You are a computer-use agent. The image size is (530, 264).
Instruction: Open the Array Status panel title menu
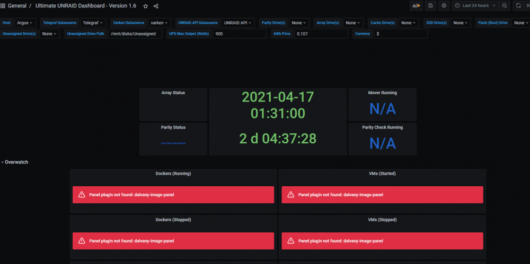click(173, 93)
